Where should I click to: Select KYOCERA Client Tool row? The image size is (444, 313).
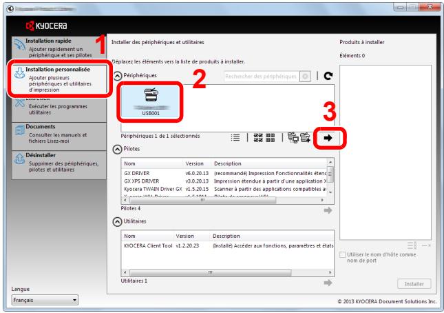click(228, 246)
